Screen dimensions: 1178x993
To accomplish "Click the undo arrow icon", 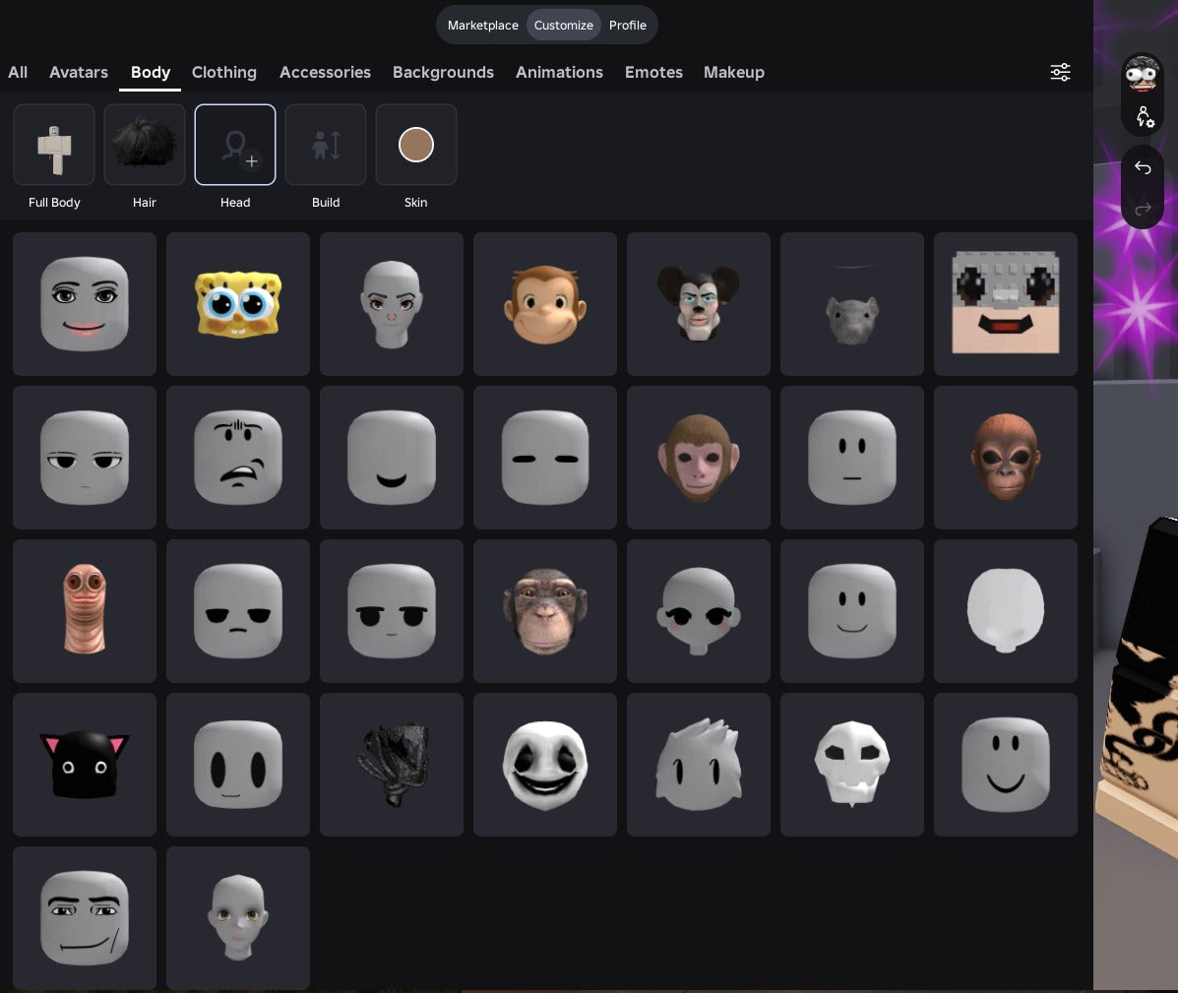I will [x=1142, y=167].
